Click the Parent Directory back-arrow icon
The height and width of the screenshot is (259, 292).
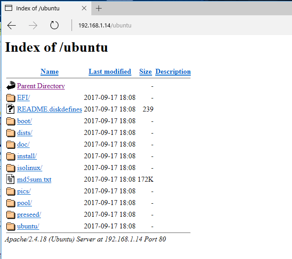[x=11, y=86]
